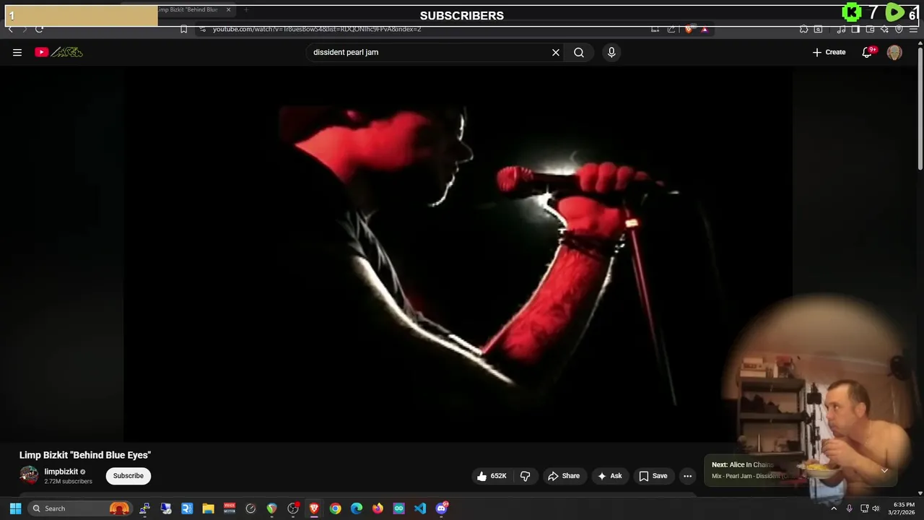Image resolution: width=924 pixels, height=520 pixels.
Task: Open Arduino IDE from taskbar
Action: (398, 508)
